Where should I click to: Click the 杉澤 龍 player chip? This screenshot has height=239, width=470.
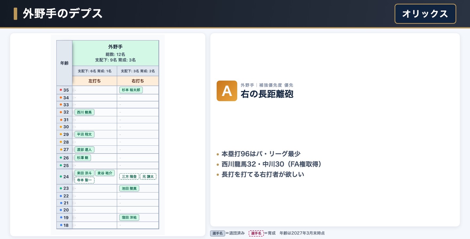point(83,158)
